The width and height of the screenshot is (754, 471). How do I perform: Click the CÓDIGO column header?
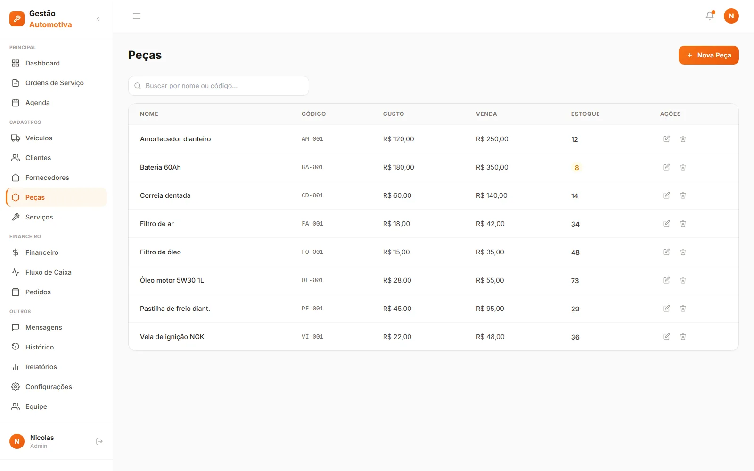[x=313, y=114]
